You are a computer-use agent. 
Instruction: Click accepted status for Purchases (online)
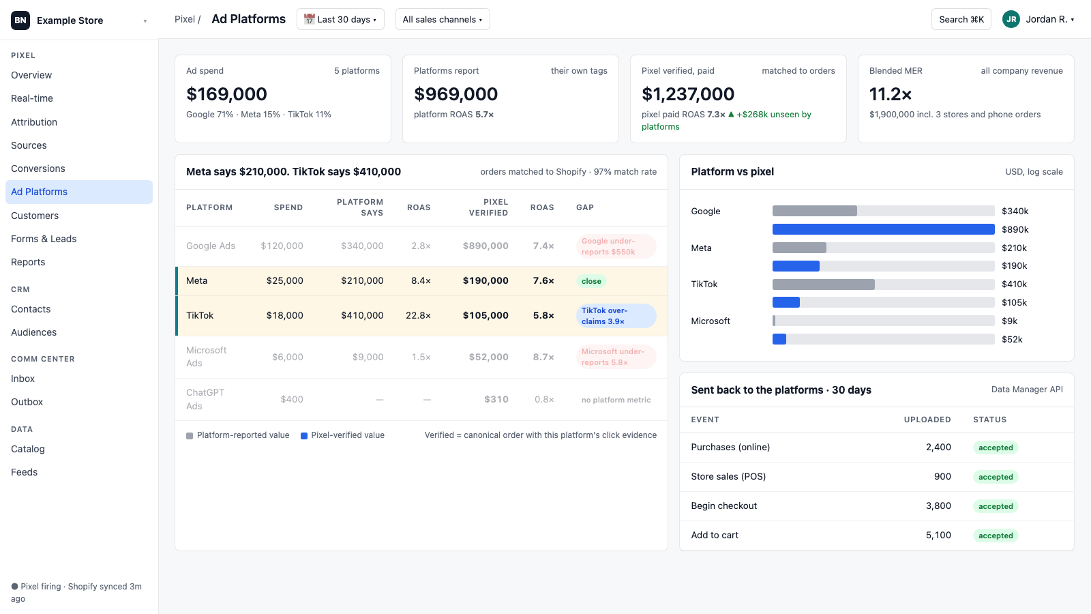tap(996, 448)
